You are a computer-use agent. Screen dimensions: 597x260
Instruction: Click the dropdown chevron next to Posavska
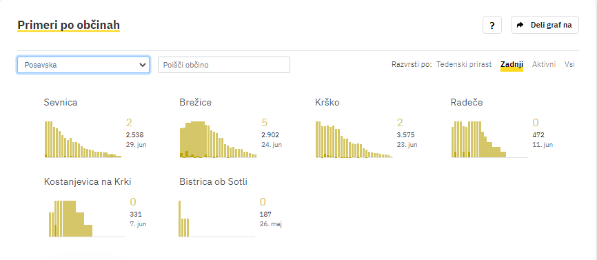(143, 65)
